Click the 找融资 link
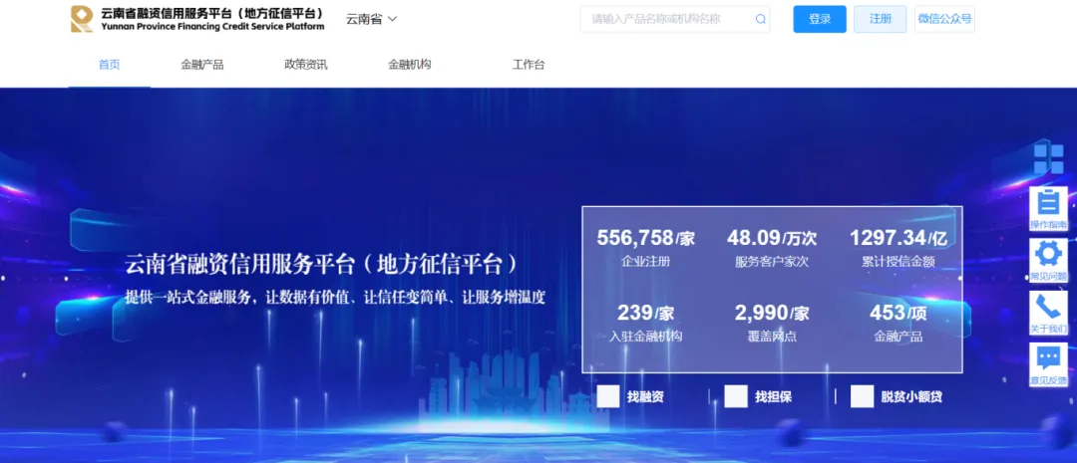Screen dimensions: 1077x463 click(645, 397)
